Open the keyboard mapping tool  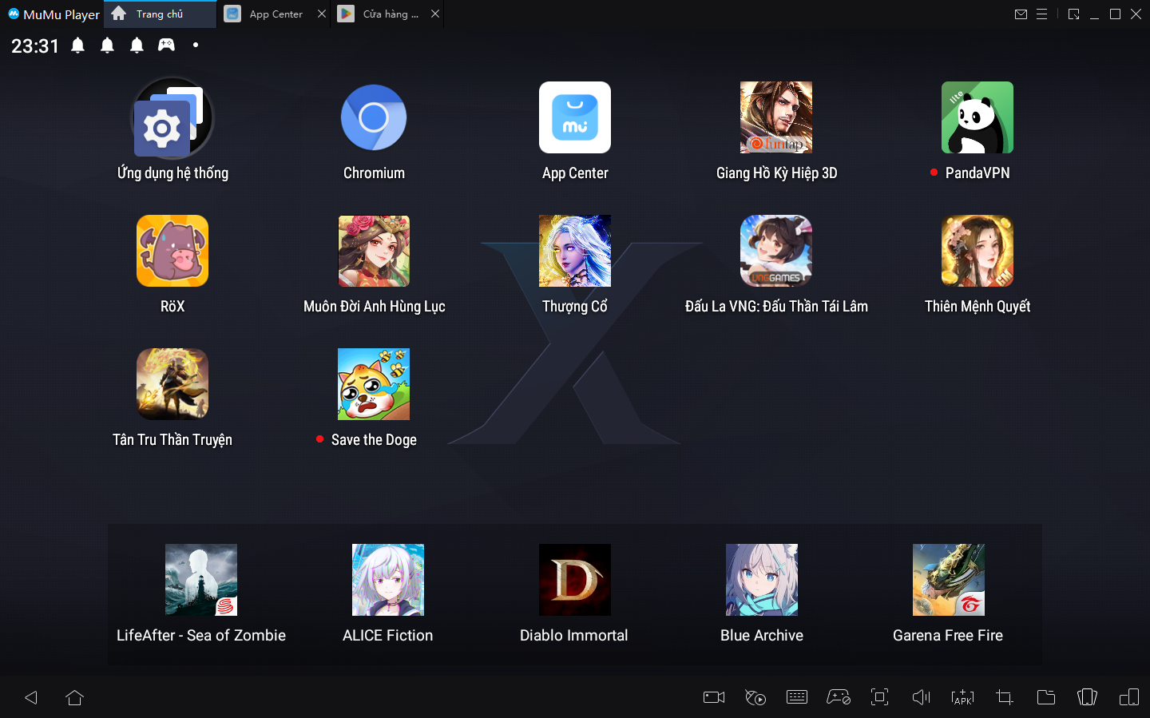click(x=797, y=697)
